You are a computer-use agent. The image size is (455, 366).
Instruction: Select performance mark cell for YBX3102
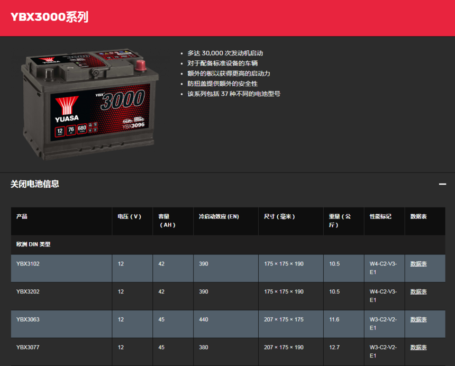(384, 268)
